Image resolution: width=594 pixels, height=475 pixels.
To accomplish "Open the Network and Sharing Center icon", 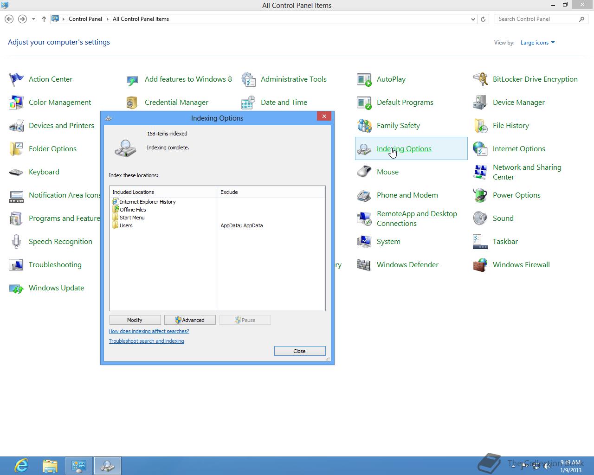I will [480, 172].
